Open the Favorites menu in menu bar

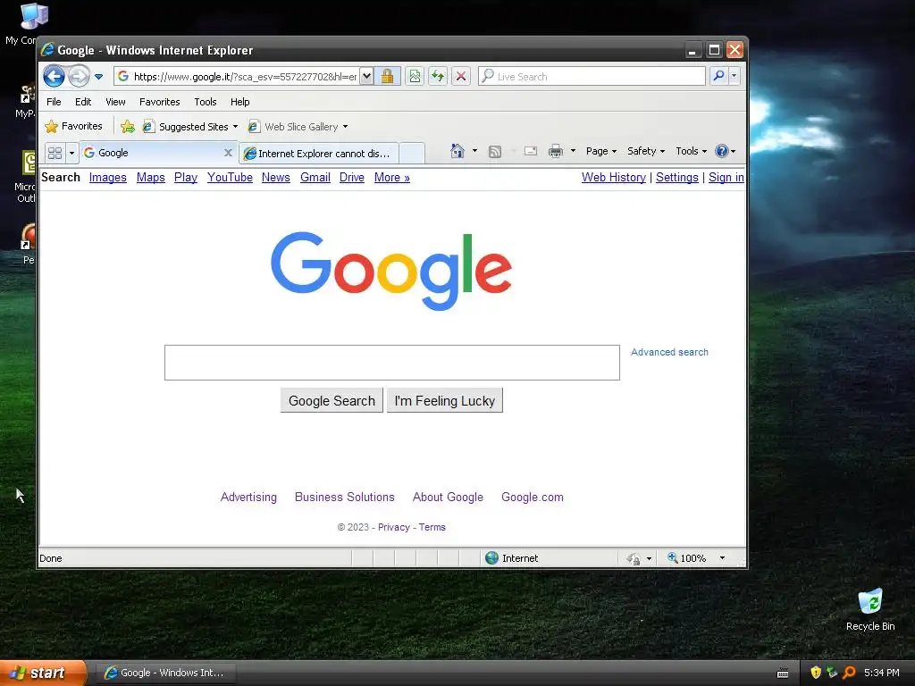coord(159,102)
